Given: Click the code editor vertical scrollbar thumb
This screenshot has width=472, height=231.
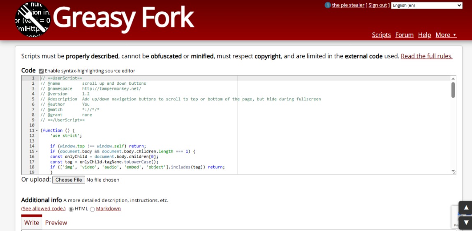Looking at the screenshot, I should (x=453, y=90).
